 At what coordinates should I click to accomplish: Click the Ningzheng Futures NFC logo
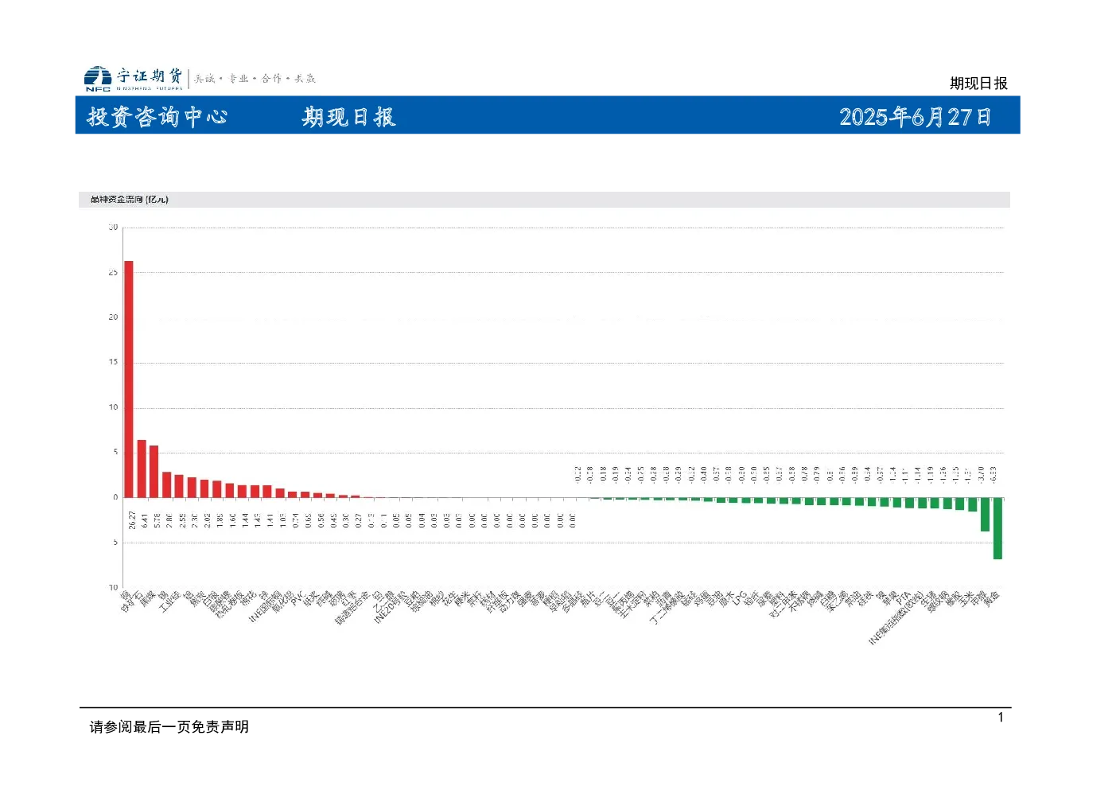pyautogui.click(x=134, y=78)
